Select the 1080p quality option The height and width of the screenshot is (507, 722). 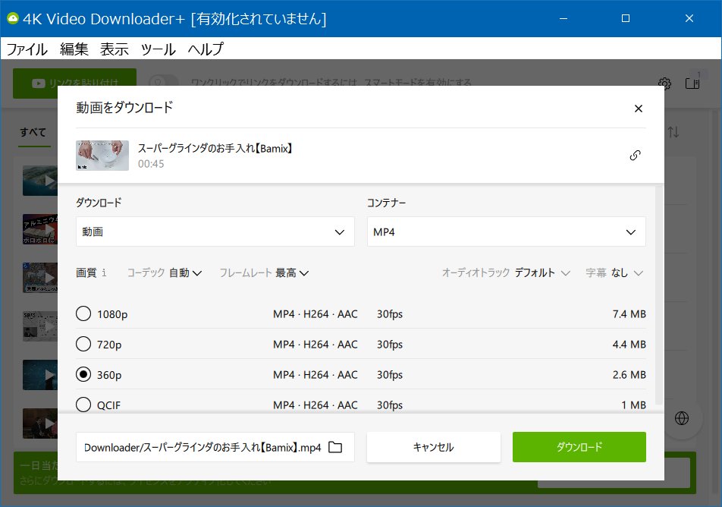pyautogui.click(x=83, y=313)
